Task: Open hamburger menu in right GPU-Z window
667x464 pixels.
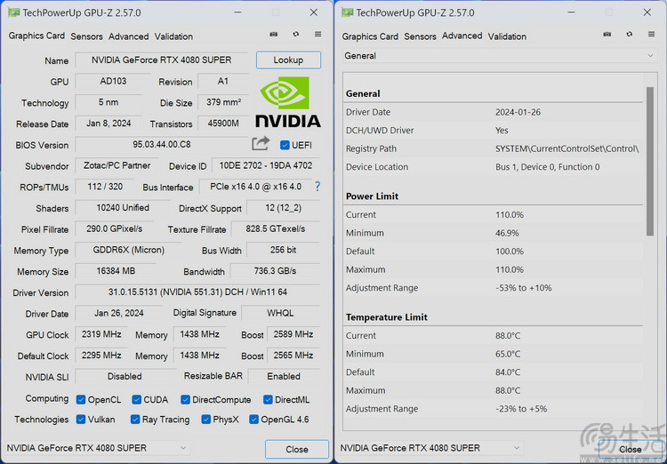Action: [x=651, y=34]
